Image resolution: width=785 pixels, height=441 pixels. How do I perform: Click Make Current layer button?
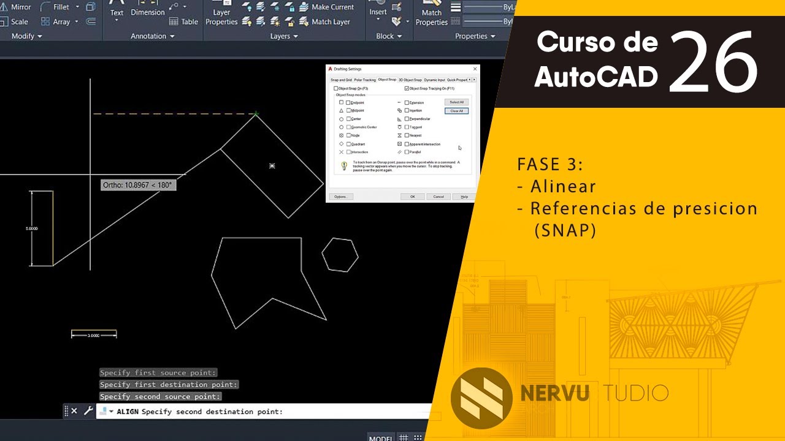pyautogui.click(x=326, y=7)
